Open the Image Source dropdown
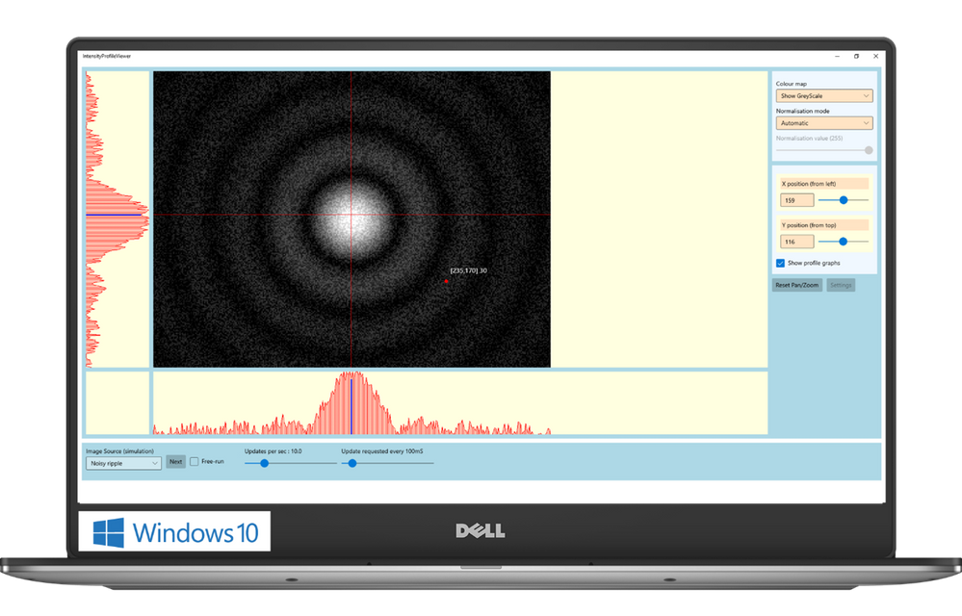 point(123,463)
